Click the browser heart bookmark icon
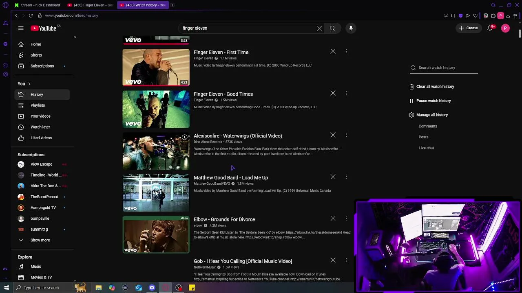 (x=475, y=15)
